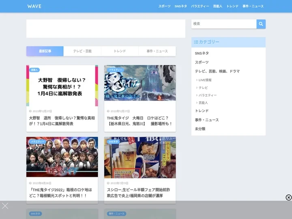Click SNSネタ tag on beer card
Image resolution: width=292 pixels, height=219 pixels.
tap(113, 142)
